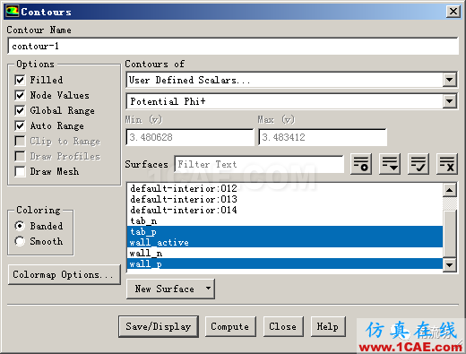Click the surfaces Filter Text field
Viewport: 466px width, 354px height.
[x=259, y=164]
